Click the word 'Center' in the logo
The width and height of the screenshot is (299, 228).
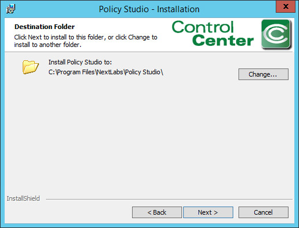coord(223,40)
